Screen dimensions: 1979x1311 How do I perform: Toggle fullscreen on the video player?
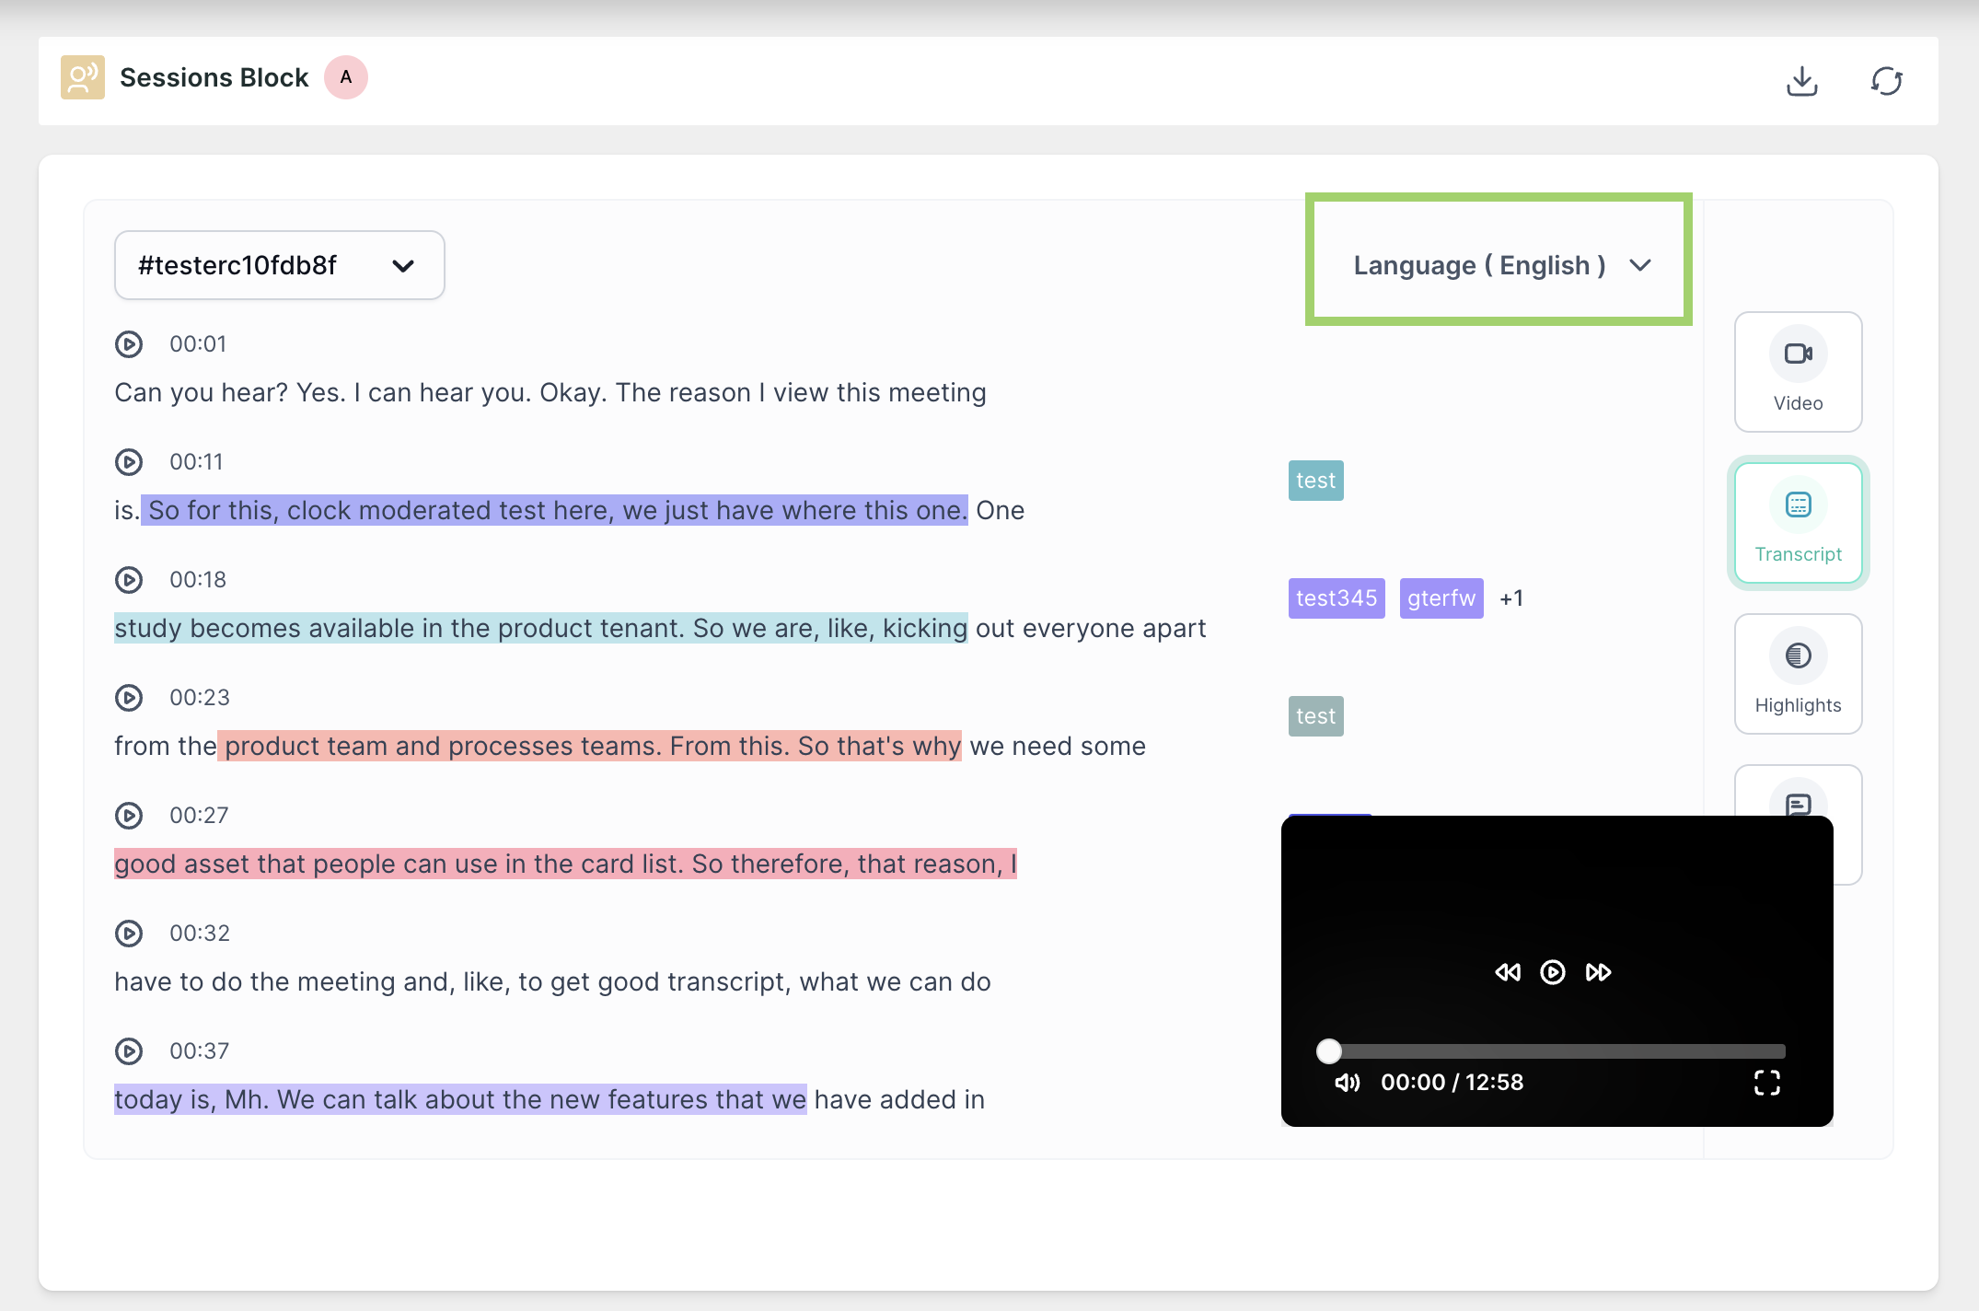pos(1766,1083)
